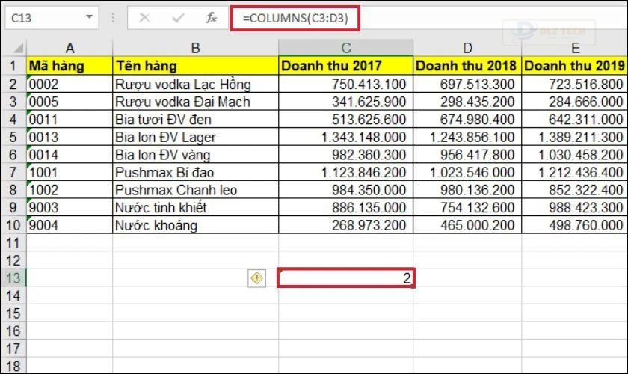Click the 'Mã hàng' header cell
This screenshot has height=374, width=628.
point(70,66)
